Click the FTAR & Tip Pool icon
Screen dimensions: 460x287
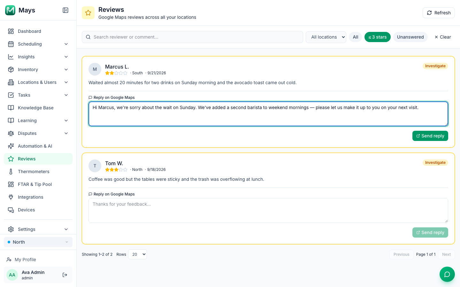[x=11, y=184]
